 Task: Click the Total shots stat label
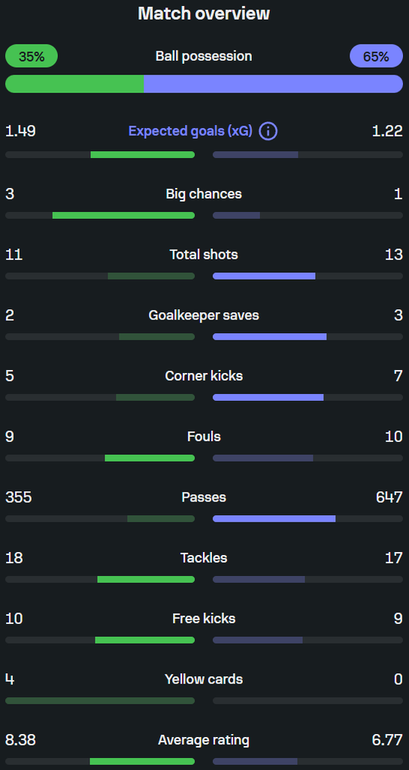204,254
